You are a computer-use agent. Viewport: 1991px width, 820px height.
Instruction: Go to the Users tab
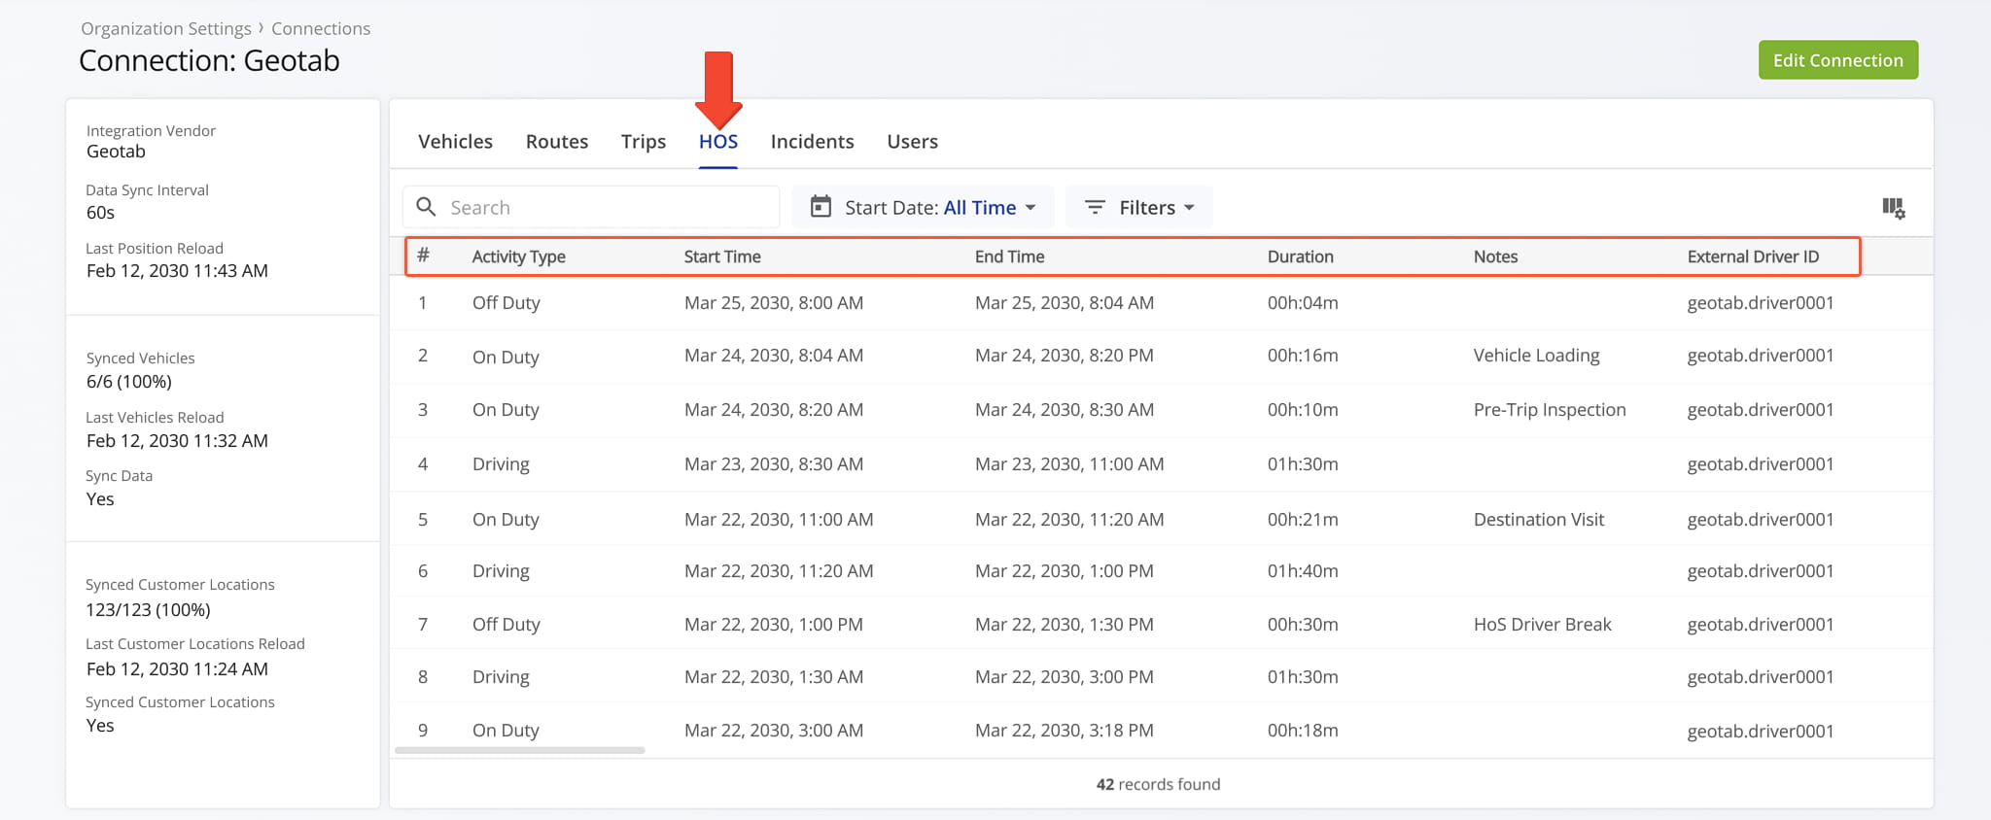tap(912, 142)
